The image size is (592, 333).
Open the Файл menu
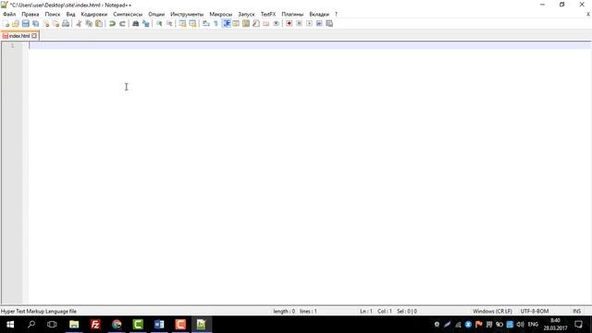coord(9,14)
